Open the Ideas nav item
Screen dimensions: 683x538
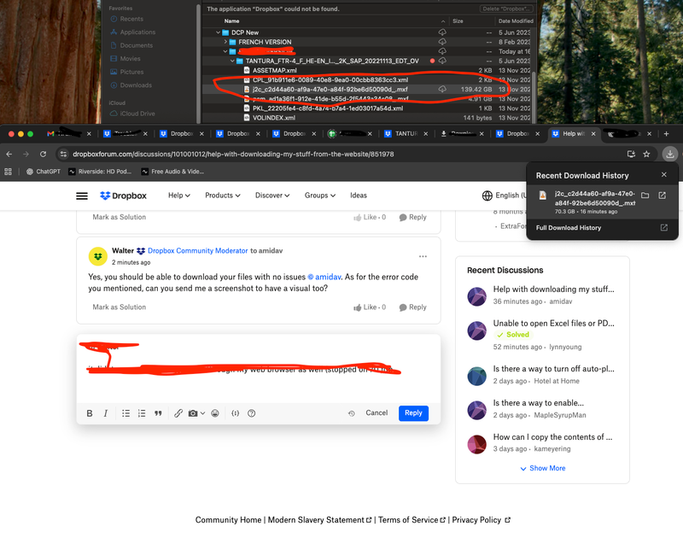[x=359, y=196]
